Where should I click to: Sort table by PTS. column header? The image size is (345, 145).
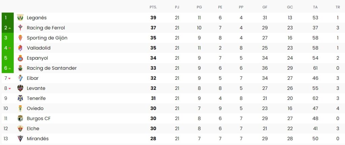click(153, 7)
